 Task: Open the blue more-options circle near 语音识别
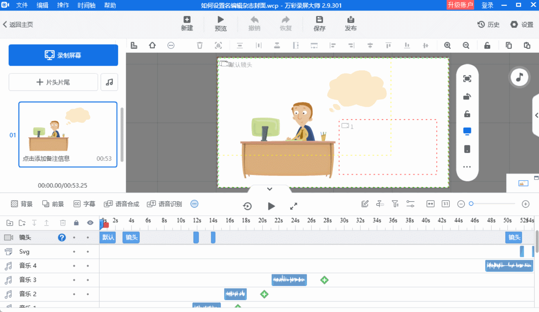point(194,204)
